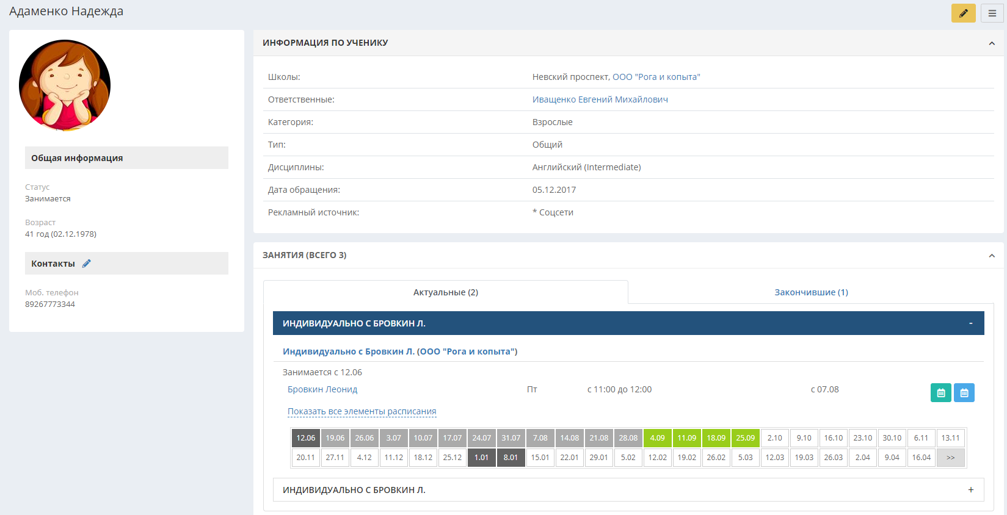
Task: Show more dates with >> button
Action: pyautogui.click(x=951, y=458)
